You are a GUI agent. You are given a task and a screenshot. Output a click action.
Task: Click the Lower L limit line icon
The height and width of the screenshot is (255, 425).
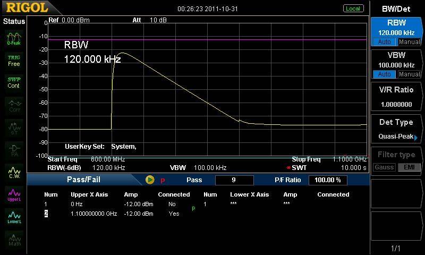coord(14,217)
